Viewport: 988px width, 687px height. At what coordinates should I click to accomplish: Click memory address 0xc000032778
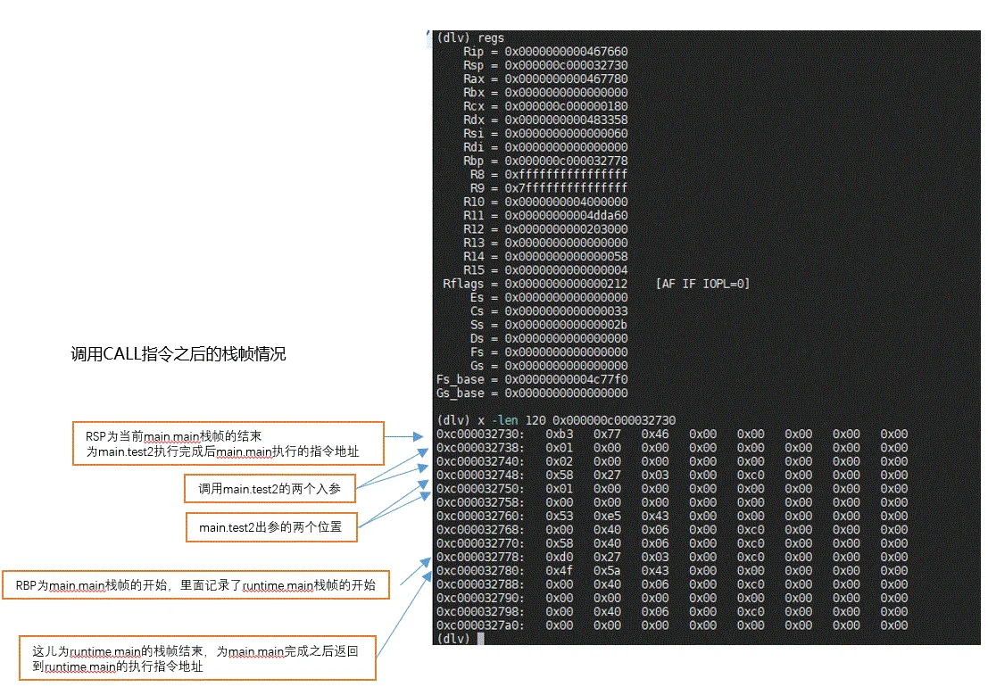click(x=479, y=558)
